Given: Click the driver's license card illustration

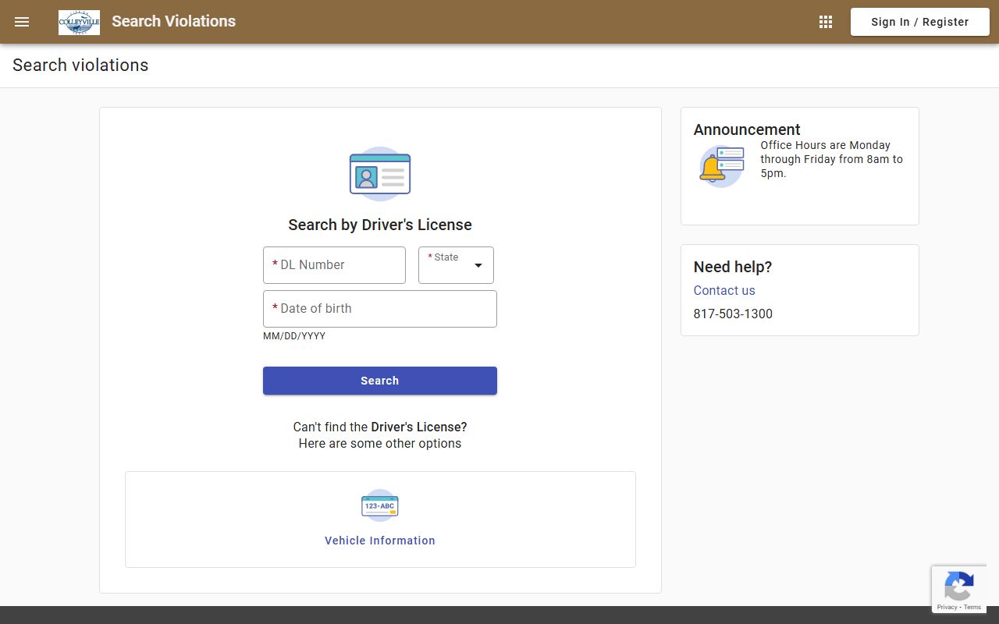Looking at the screenshot, I should pos(380,174).
